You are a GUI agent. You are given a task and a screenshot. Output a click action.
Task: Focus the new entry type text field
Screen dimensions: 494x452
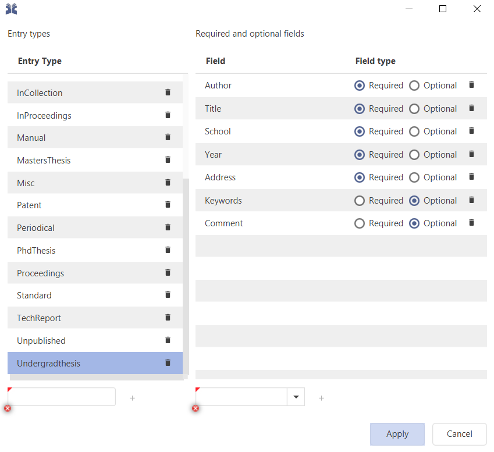pos(62,397)
